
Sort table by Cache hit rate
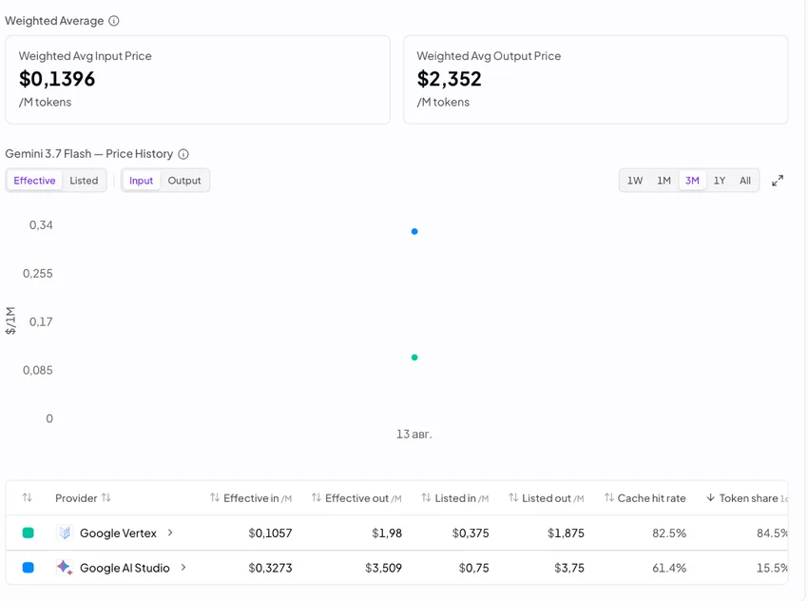(645, 498)
